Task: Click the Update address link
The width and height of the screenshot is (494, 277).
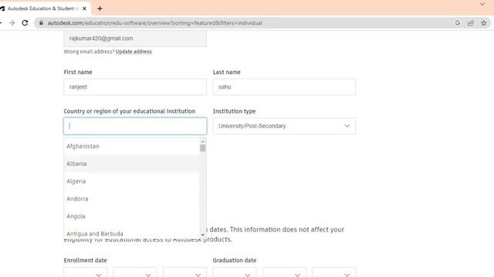Action: click(134, 52)
